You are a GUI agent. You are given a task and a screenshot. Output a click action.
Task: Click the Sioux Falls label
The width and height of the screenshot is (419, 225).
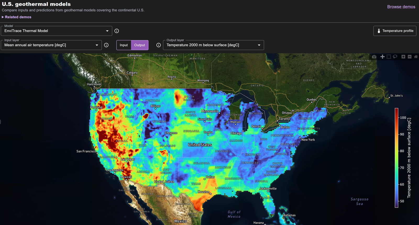coord(205,119)
